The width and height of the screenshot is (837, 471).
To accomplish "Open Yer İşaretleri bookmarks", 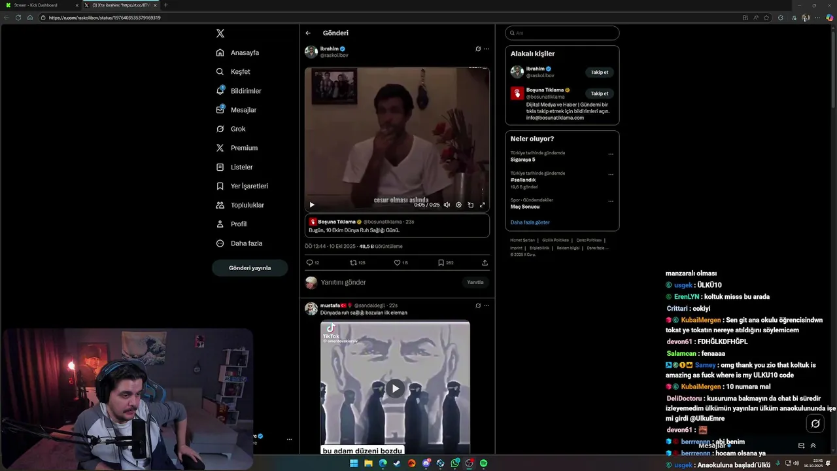I will (x=243, y=186).
